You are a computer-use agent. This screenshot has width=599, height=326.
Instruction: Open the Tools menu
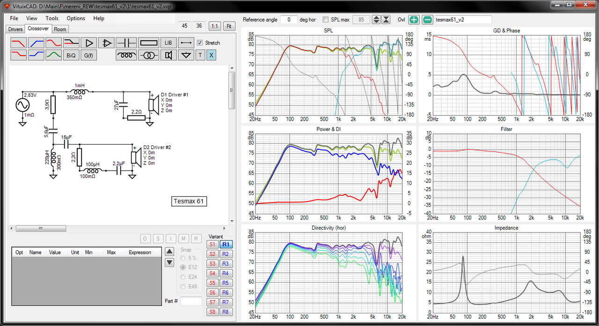tap(52, 18)
